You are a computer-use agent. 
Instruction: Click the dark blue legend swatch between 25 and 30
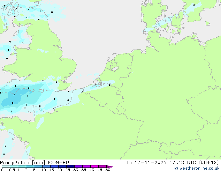[x=70, y=166]
